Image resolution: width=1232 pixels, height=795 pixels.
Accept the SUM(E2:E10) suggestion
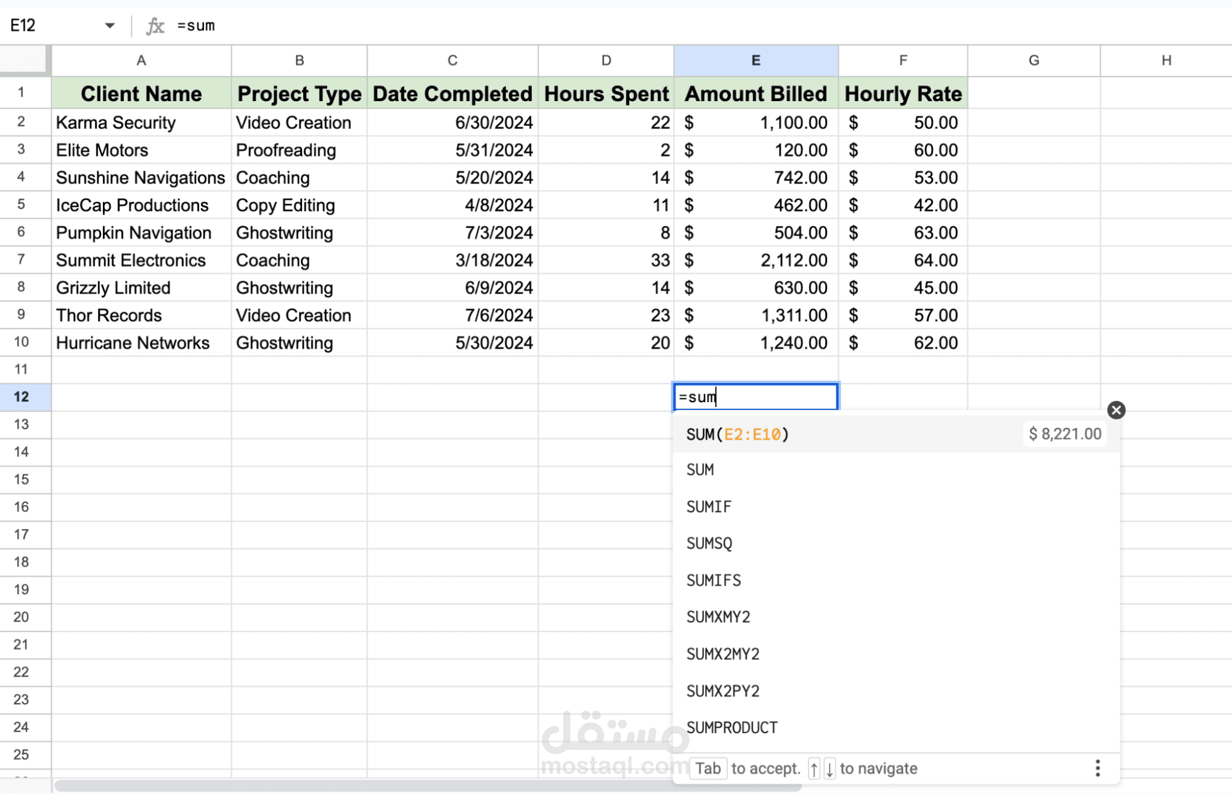[x=896, y=434]
